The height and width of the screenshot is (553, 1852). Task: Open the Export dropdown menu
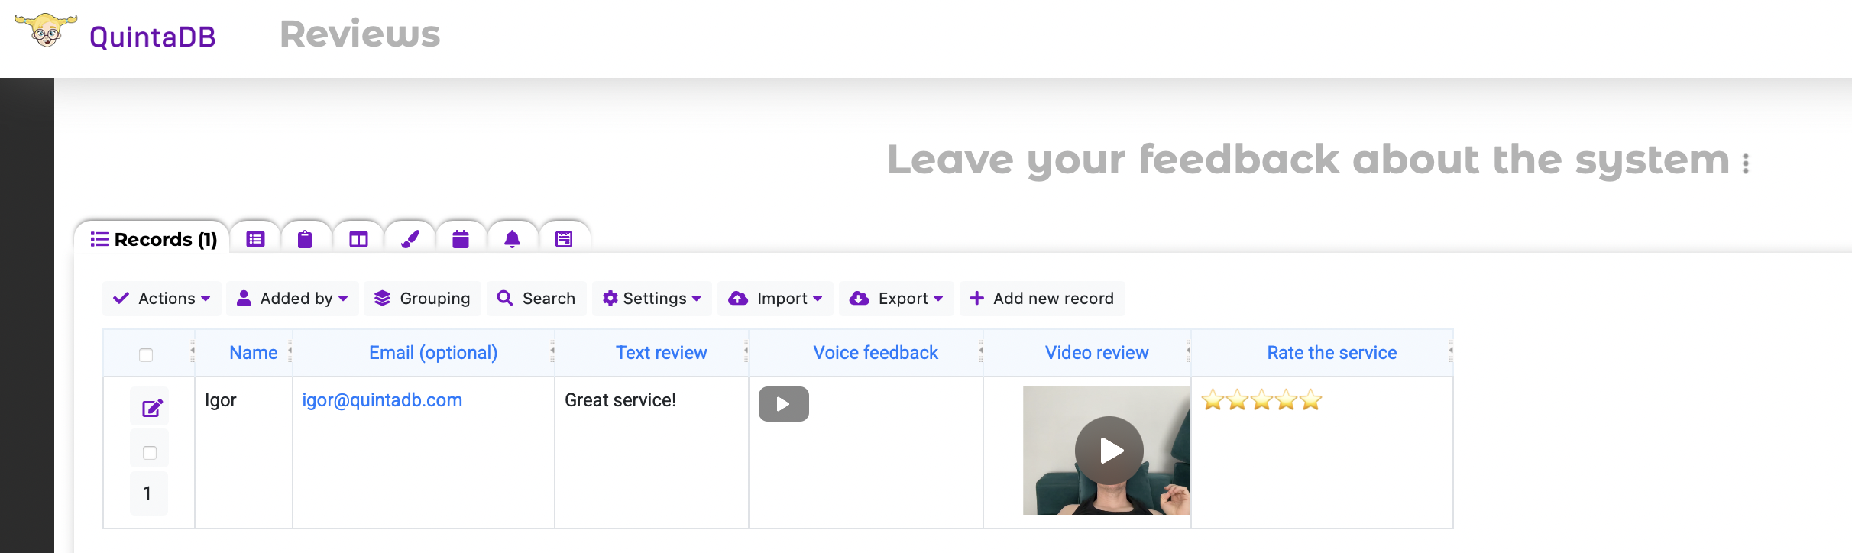click(x=896, y=299)
